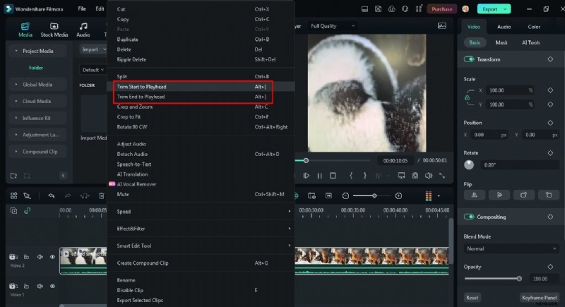Click the Opacity slider handle

520,279
